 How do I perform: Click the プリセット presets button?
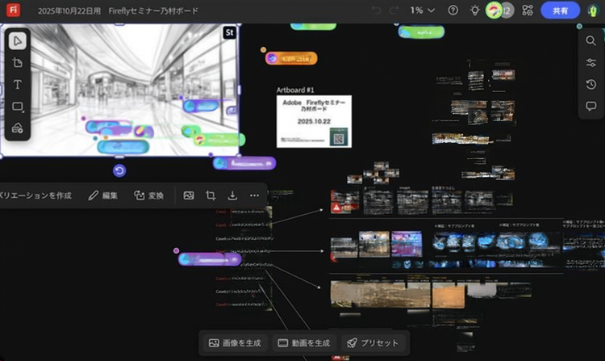pos(373,343)
